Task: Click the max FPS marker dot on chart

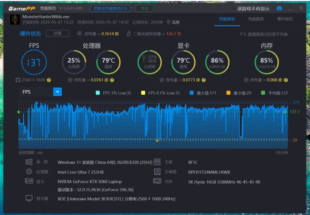Action: 36,103
